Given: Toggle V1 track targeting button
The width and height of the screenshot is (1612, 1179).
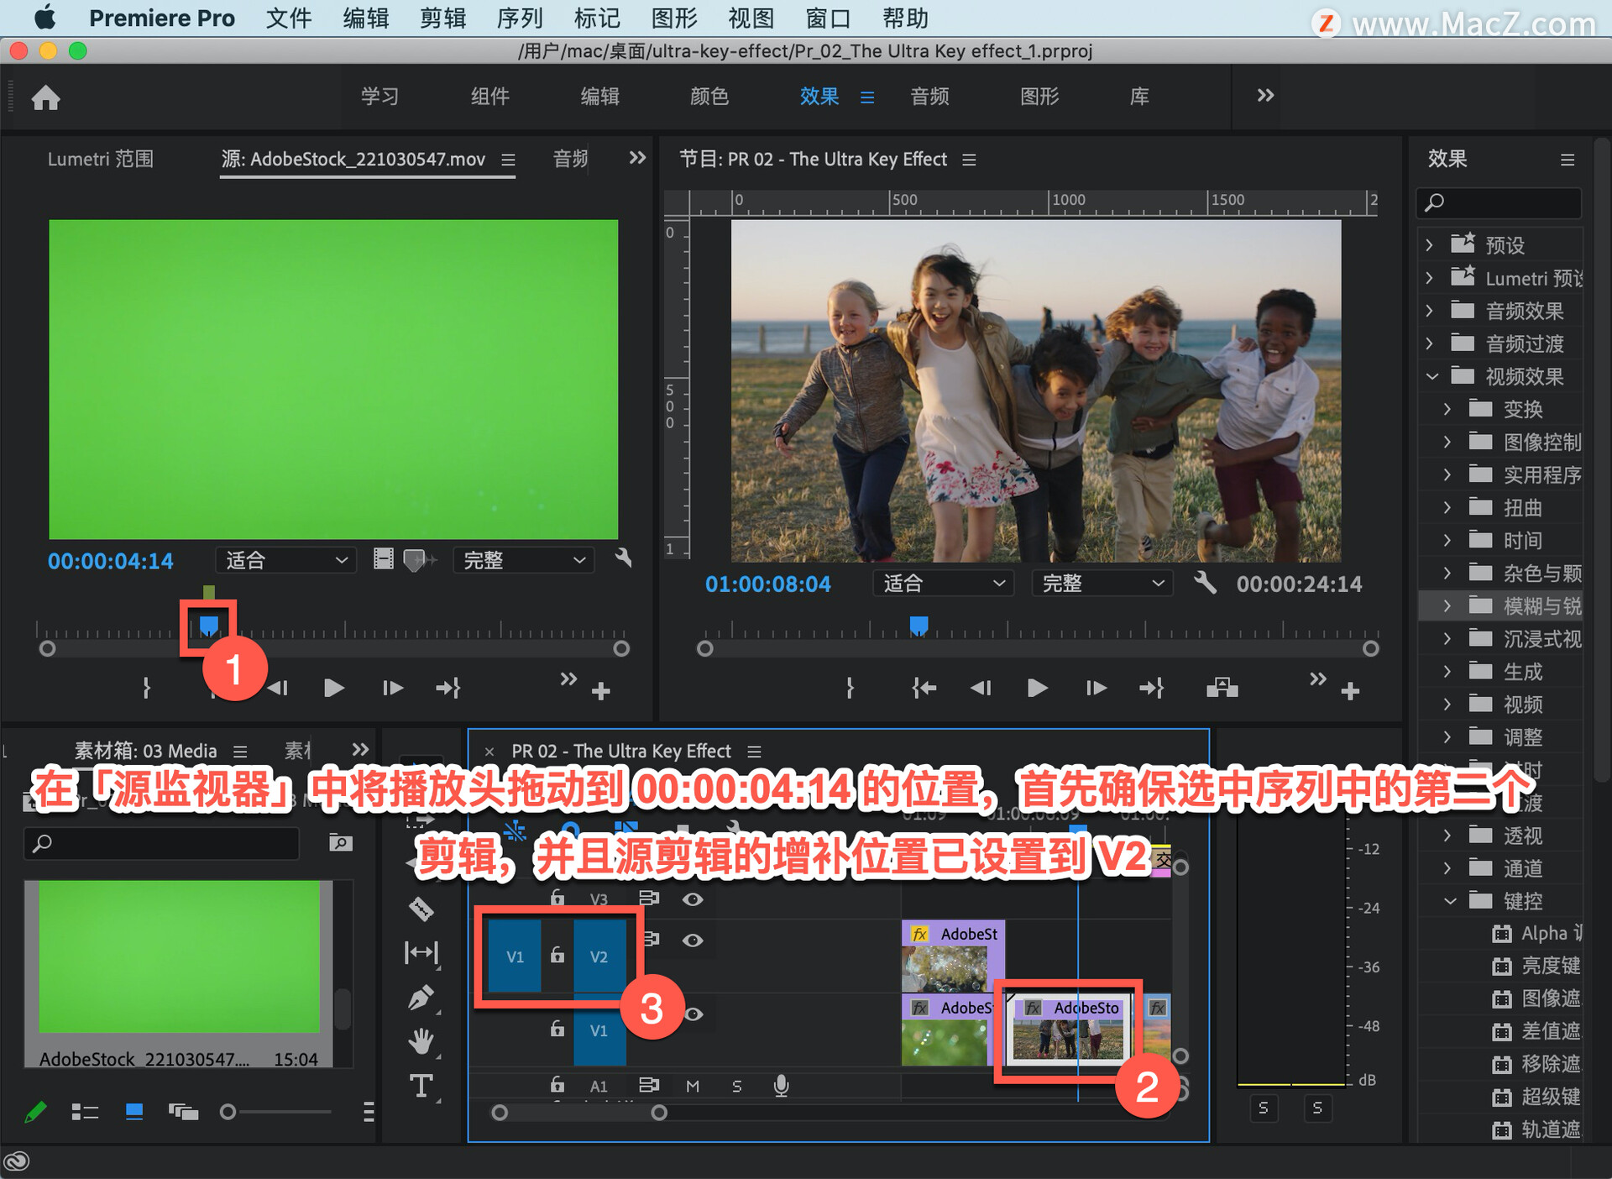Looking at the screenshot, I should 599,1030.
